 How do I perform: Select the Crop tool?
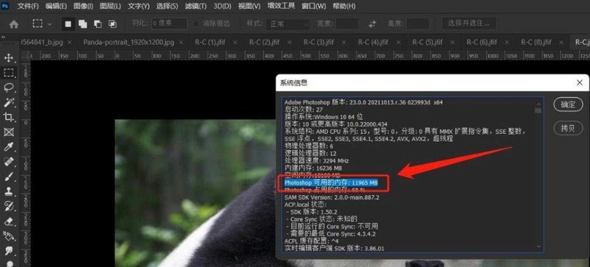pos(9,117)
